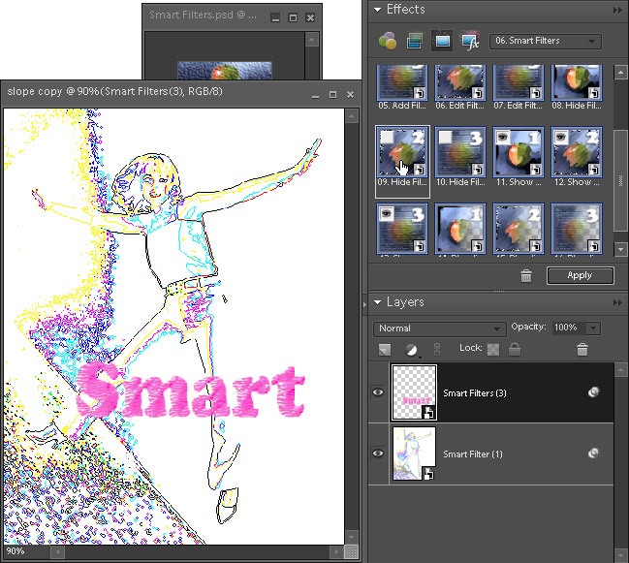This screenshot has height=563, width=629.
Task: Open the Effects panel flyout menu arrows
Action: 617,10
